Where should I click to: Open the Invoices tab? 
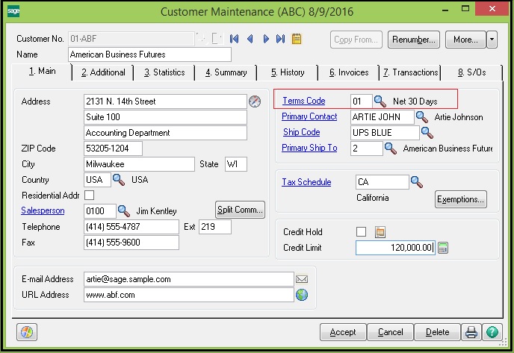coord(348,72)
